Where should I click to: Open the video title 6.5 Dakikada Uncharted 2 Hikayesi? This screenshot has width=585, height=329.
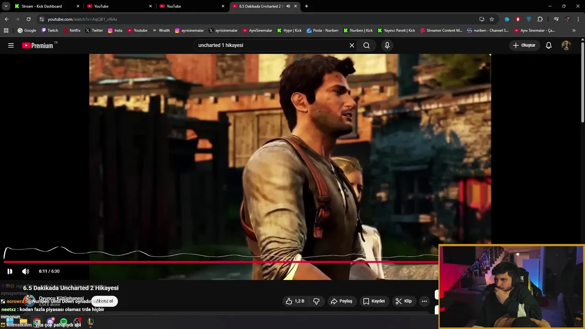[71, 288]
